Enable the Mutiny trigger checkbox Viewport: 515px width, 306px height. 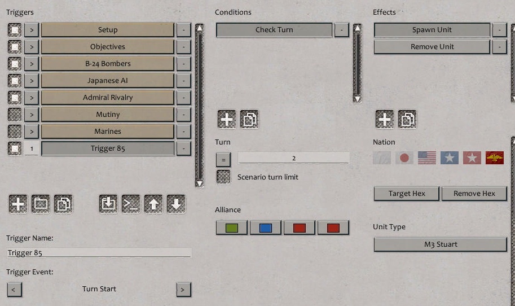coord(15,115)
